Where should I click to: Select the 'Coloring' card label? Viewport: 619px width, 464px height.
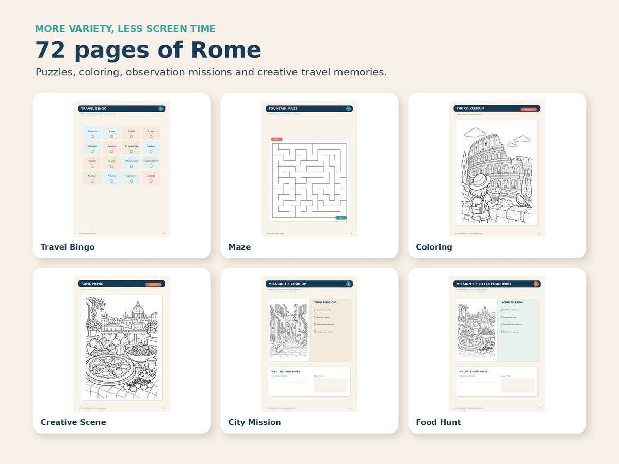[434, 247]
